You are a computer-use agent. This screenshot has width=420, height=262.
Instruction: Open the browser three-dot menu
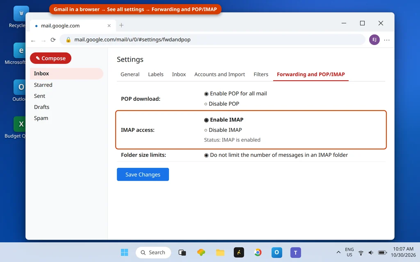386,40
